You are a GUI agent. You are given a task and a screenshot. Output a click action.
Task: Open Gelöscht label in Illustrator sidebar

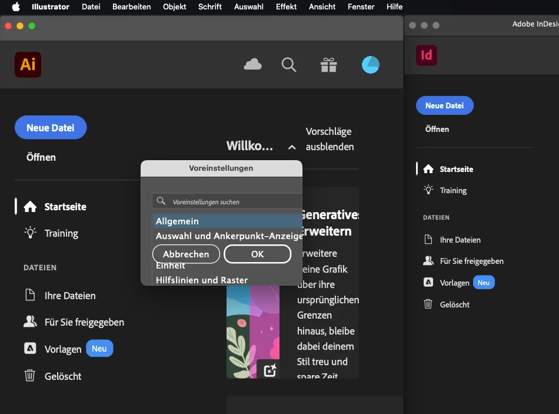(x=63, y=376)
